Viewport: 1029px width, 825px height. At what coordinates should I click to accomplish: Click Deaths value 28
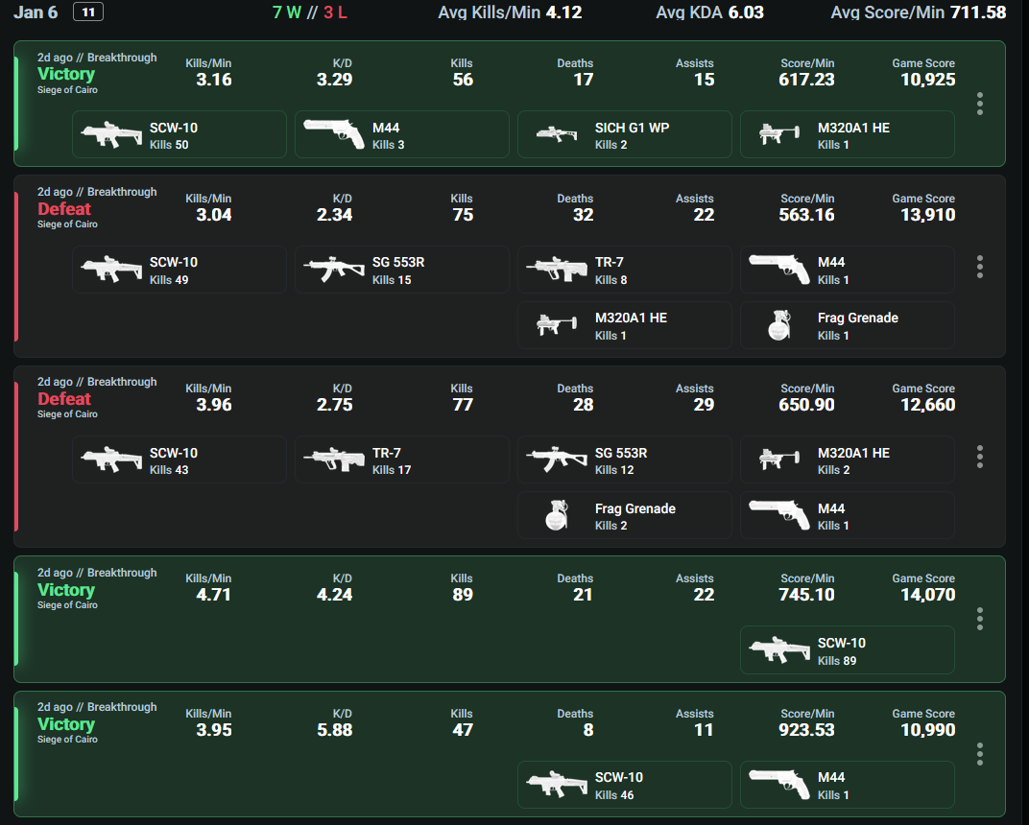(x=584, y=405)
